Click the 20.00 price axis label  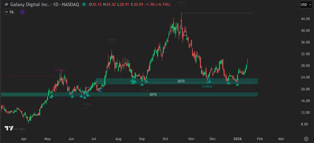(305, 89)
